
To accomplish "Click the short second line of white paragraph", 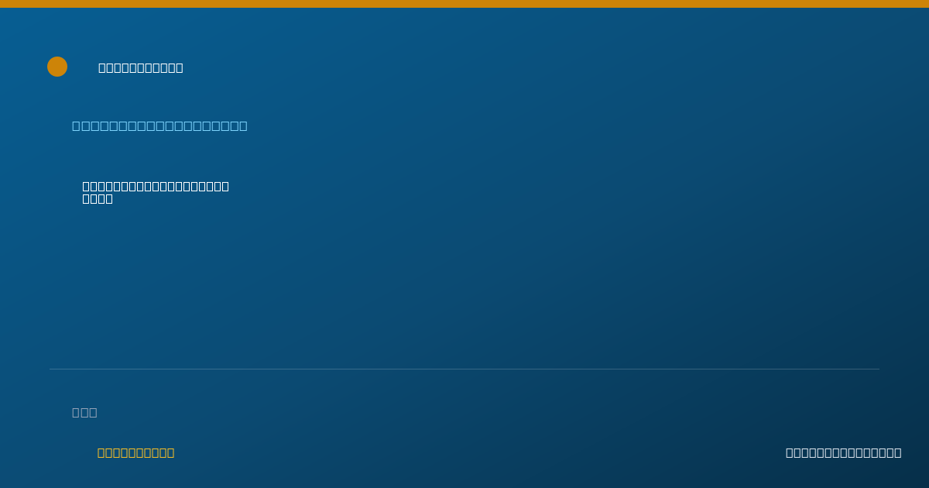I will (98, 198).
